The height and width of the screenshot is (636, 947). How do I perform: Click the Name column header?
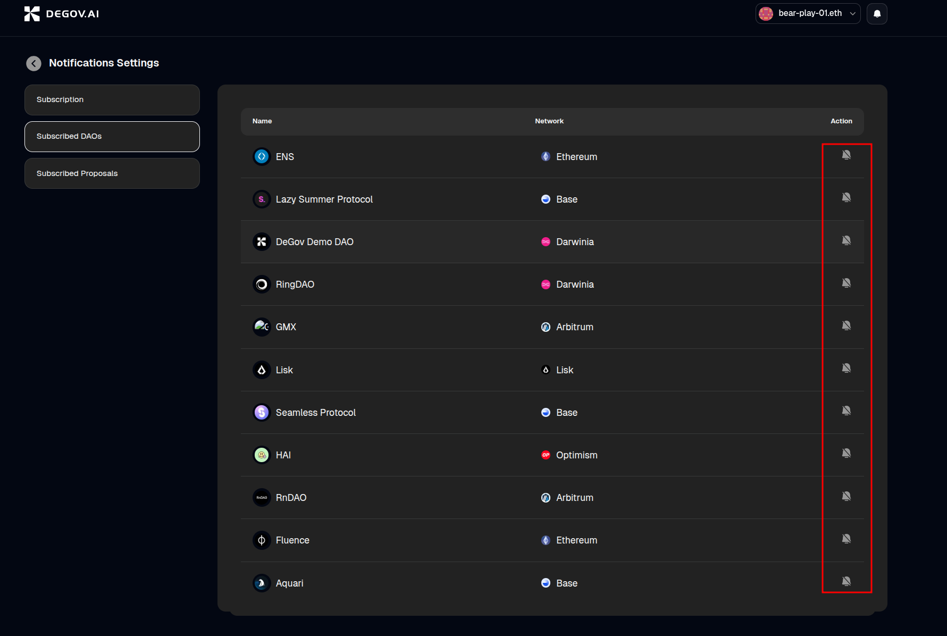(x=262, y=121)
